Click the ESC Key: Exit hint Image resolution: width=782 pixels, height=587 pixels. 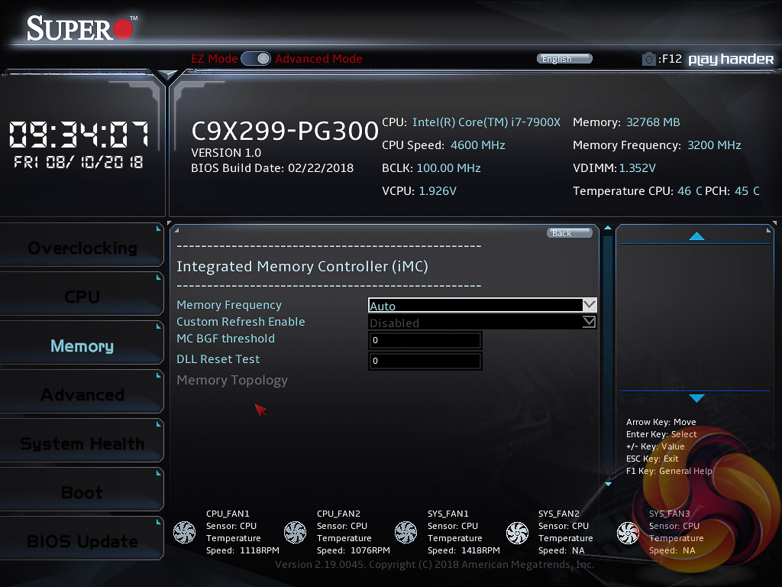(x=652, y=459)
